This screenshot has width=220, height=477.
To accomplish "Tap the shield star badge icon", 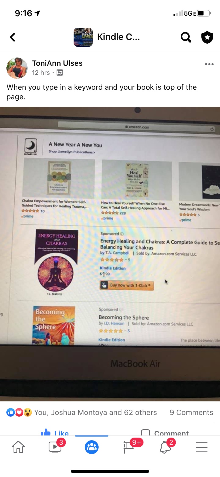I will [x=207, y=37].
